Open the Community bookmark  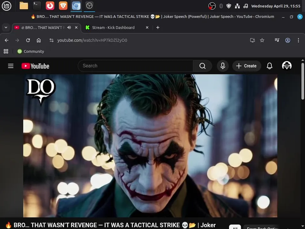[x=31, y=52]
